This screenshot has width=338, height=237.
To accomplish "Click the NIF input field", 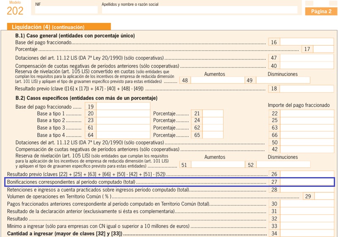I will click(x=66, y=10).
